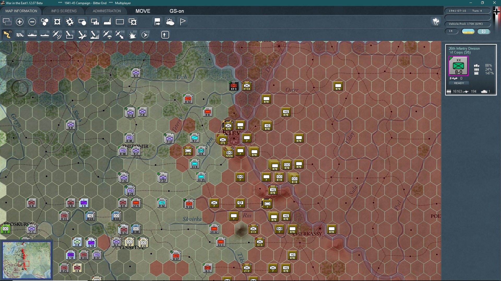Select the F1 move mode icon

click(x=7, y=35)
